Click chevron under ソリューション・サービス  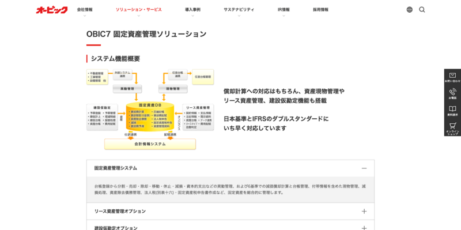(x=138, y=16)
